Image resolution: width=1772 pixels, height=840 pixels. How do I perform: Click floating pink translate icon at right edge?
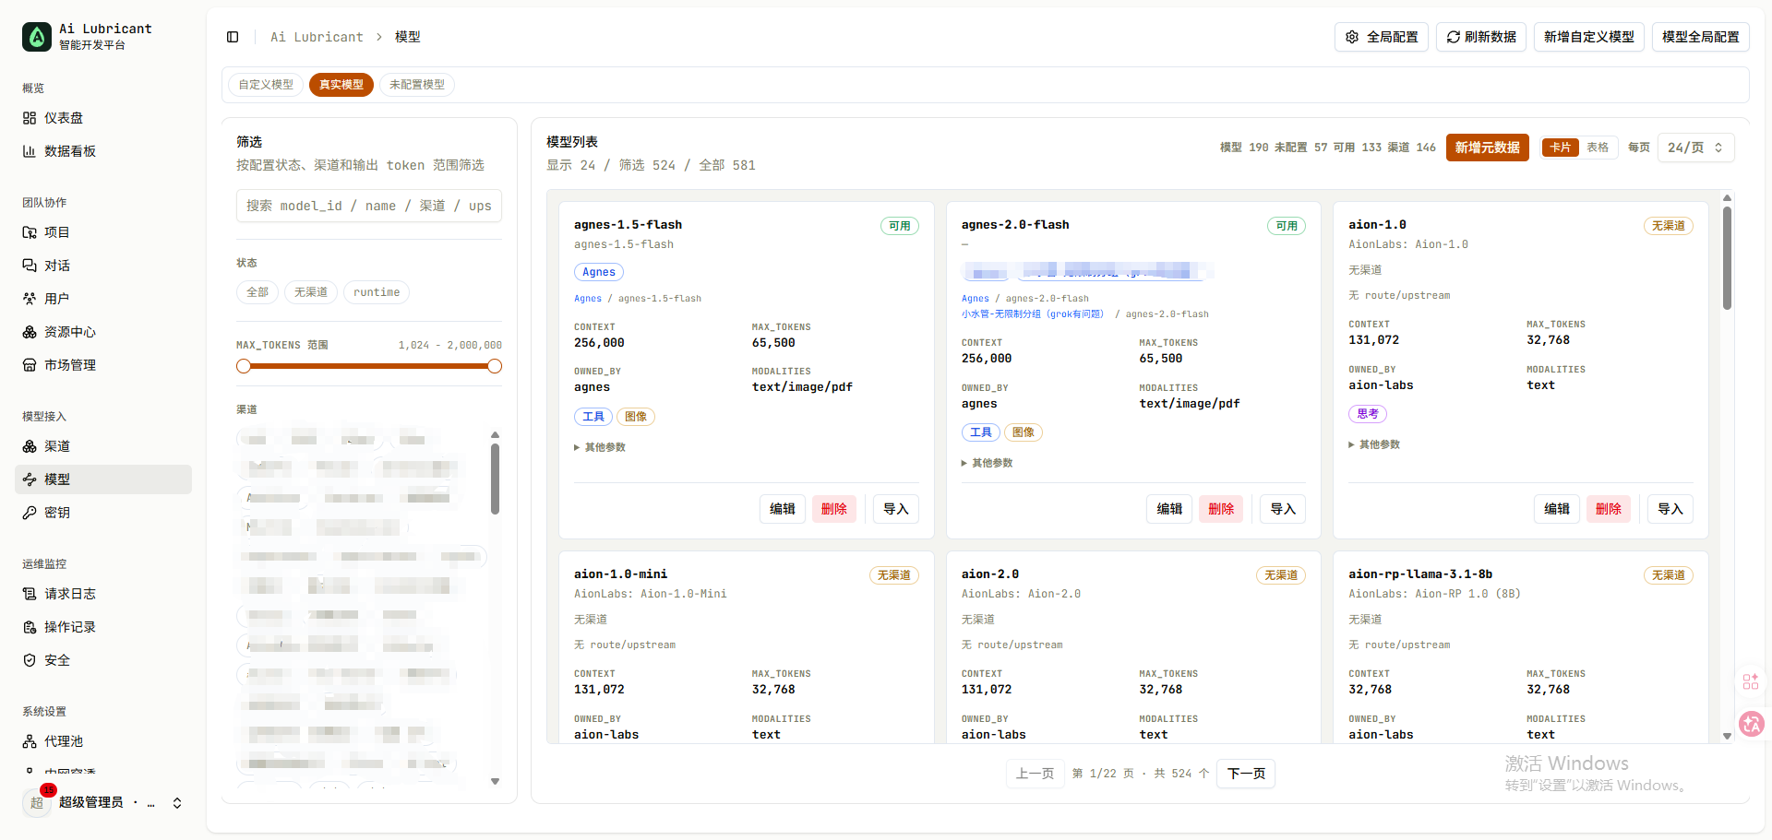pyautogui.click(x=1751, y=724)
